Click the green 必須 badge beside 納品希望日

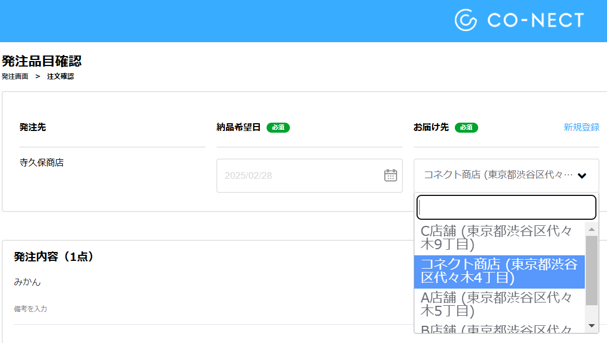coord(278,128)
